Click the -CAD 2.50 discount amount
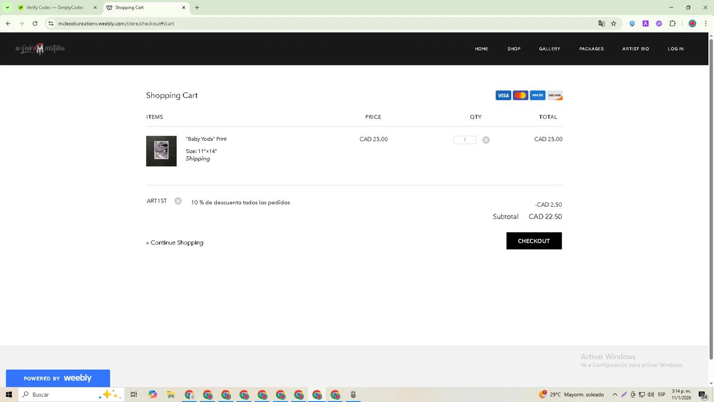Image resolution: width=714 pixels, height=402 pixels. 548,205
